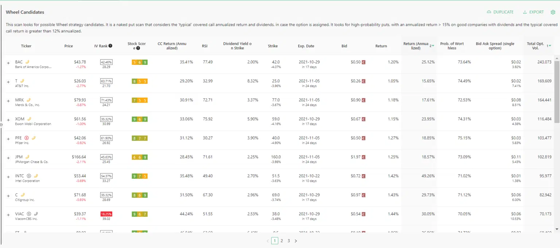Image resolution: width=560 pixels, height=248 pixels.
Task: Go to page 2 of results
Action: tap(282, 241)
